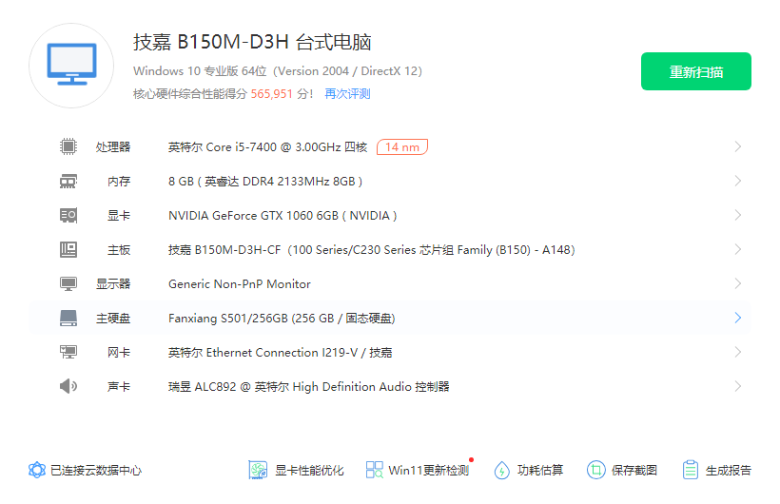Click the processor chip icon

point(68,146)
